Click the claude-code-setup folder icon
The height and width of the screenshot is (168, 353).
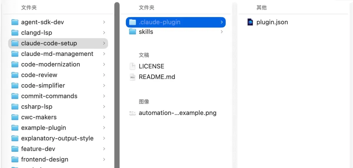15,43
